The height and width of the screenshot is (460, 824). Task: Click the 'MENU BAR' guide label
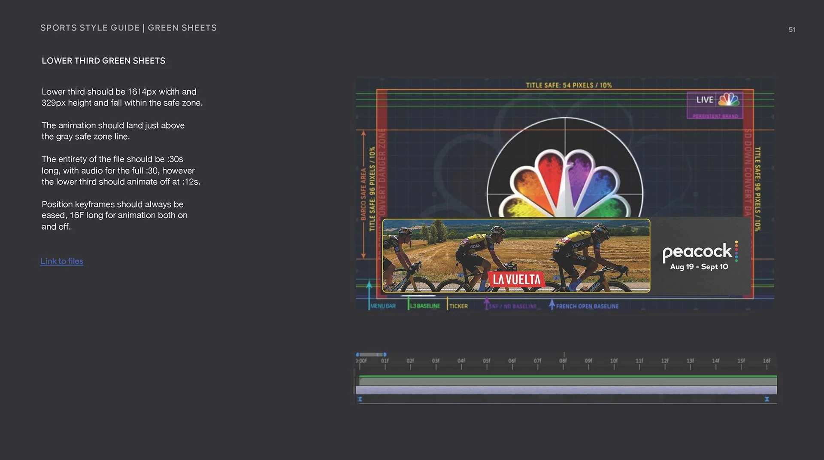click(383, 306)
